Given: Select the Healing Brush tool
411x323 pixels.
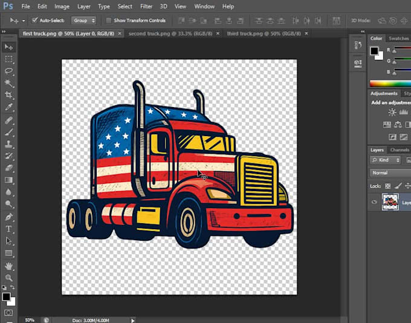Looking at the screenshot, I should click(8, 120).
